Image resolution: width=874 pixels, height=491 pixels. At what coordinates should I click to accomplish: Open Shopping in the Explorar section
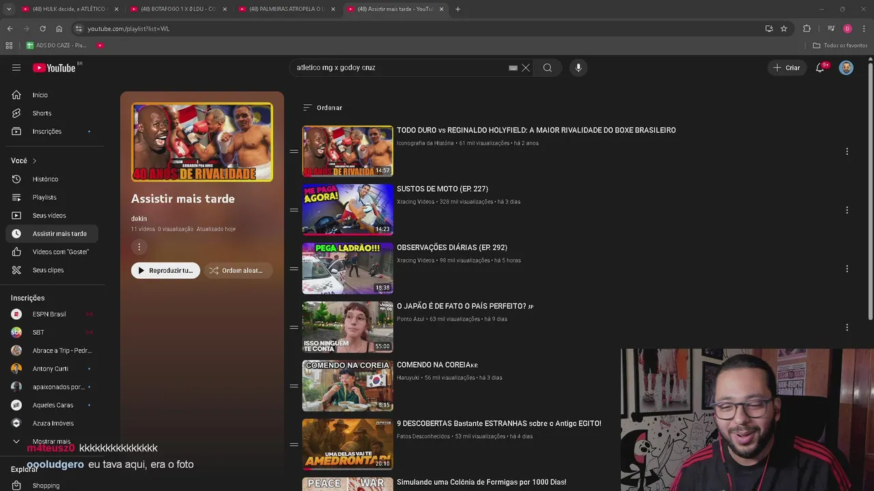coord(51,486)
